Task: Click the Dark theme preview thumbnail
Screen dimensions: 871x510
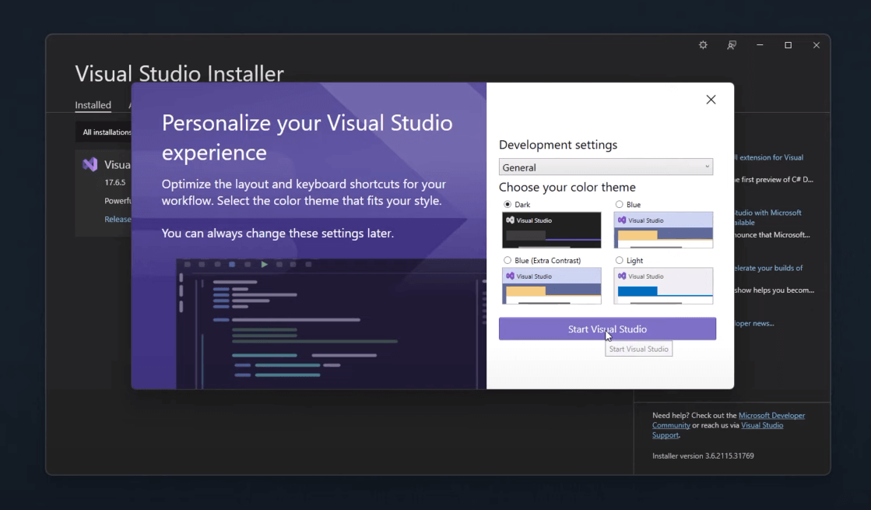Action: click(x=551, y=230)
